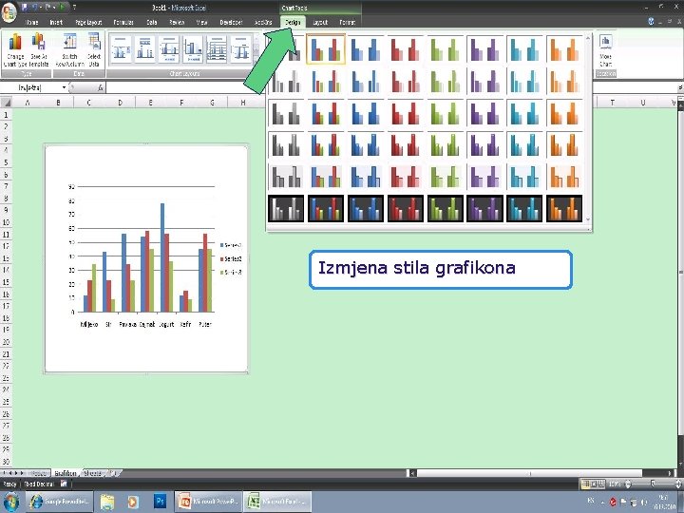684x513 pixels.
Task: Switch to Microsoft PowerPoint taskbar button
Action: [208, 502]
